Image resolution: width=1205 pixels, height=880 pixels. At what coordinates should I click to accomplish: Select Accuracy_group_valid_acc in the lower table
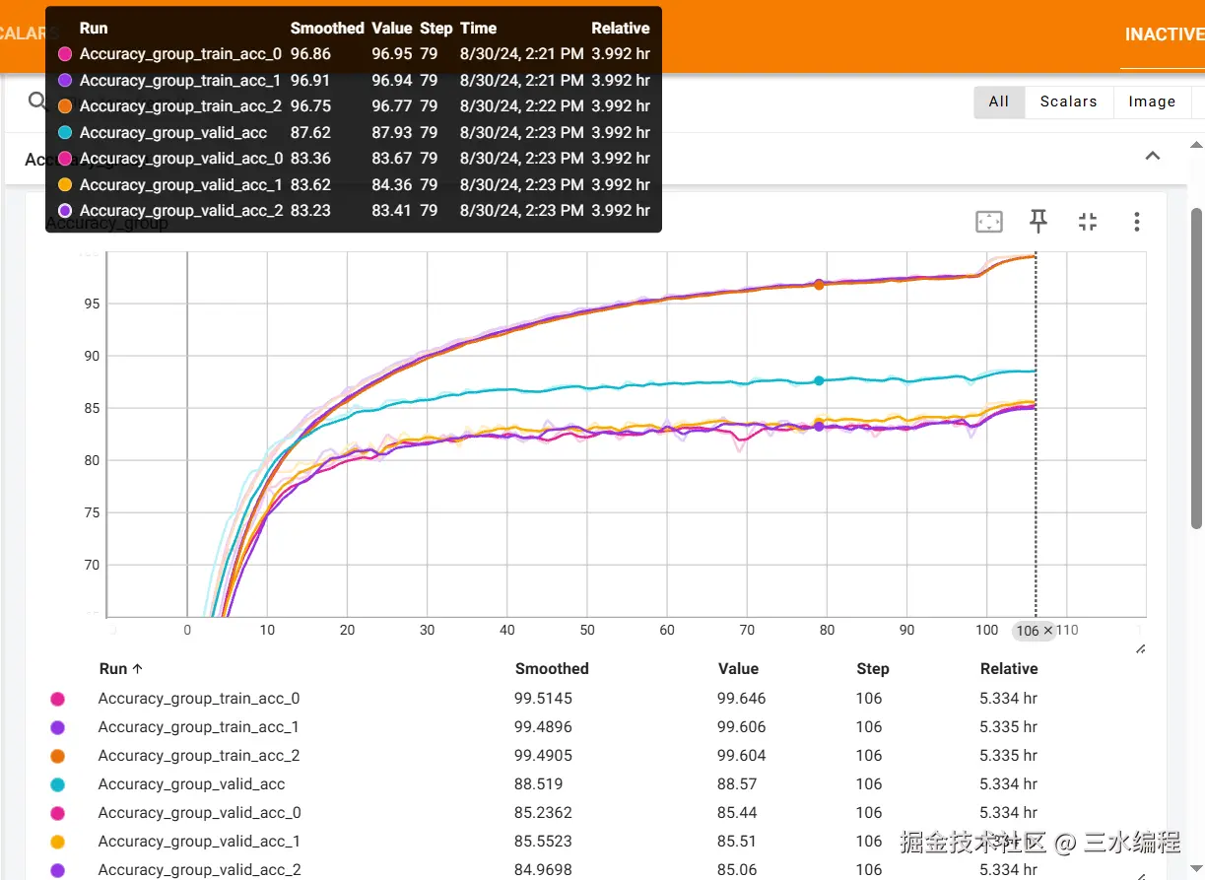pos(191,784)
